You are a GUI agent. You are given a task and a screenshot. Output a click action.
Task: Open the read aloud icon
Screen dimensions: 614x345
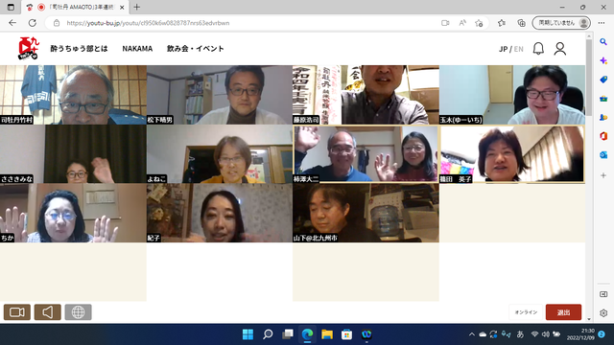click(x=462, y=23)
